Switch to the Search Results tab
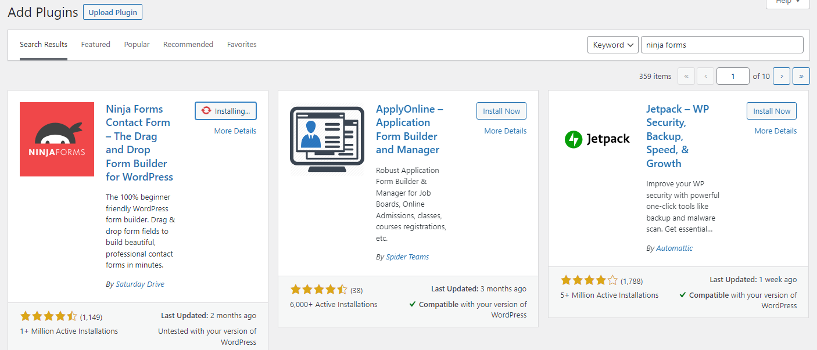The height and width of the screenshot is (350, 817). pos(44,45)
